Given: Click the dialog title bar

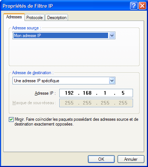Looking at the screenshot, I should click(65, 6).
